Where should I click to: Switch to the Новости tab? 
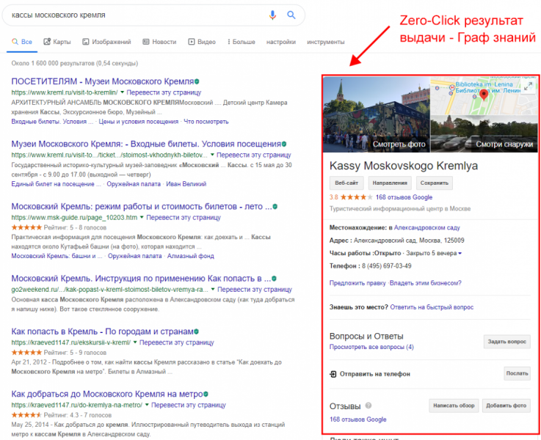[x=159, y=42]
